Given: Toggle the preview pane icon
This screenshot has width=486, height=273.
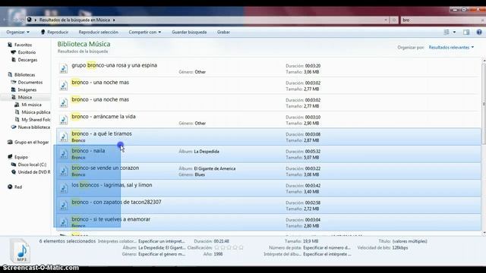Looking at the screenshot, I should click(466, 32).
